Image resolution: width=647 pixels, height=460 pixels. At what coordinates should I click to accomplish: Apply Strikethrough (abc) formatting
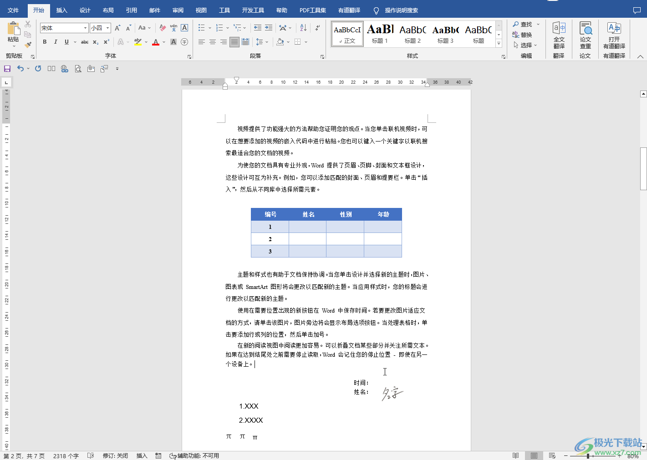click(x=85, y=42)
